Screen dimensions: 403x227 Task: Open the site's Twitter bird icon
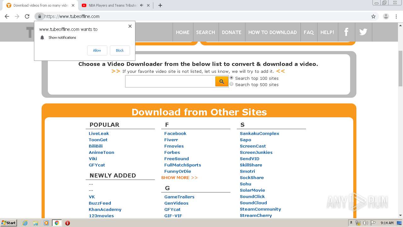[x=363, y=32]
